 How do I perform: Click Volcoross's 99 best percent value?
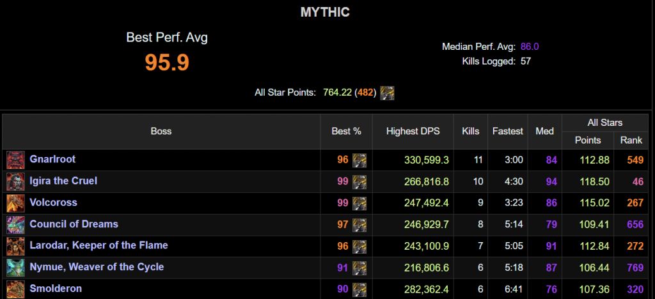point(342,203)
